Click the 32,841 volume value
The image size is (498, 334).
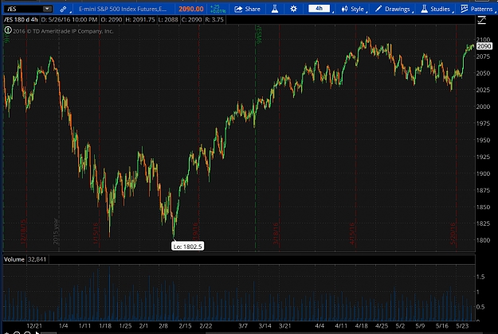click(37, 259)
